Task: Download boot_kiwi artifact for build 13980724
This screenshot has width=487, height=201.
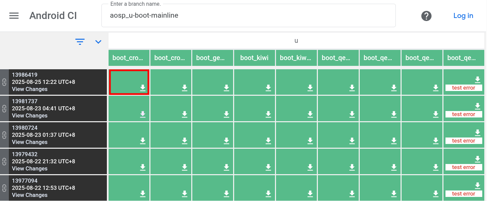Action: point(268,141)
